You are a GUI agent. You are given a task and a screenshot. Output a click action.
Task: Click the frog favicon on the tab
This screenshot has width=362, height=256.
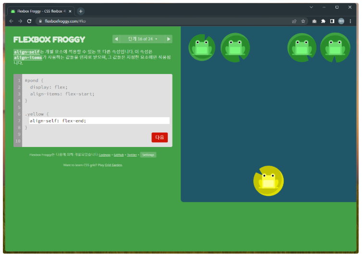(13, 11)
